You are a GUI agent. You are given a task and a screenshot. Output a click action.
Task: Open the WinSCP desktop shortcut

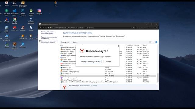tap(6, 45)
